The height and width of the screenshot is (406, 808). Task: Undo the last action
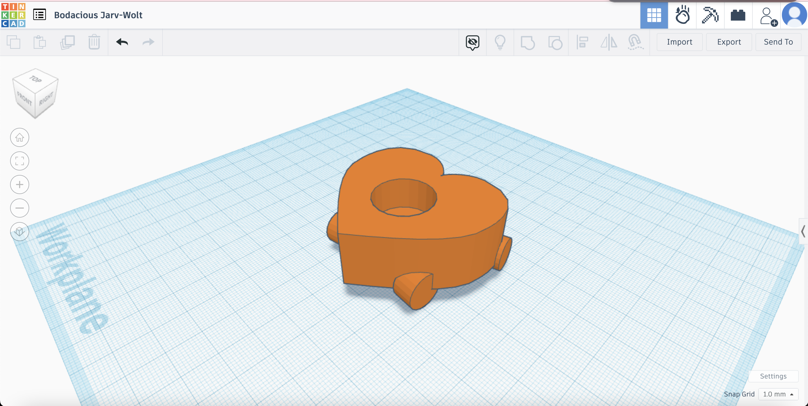pos(122,42)
